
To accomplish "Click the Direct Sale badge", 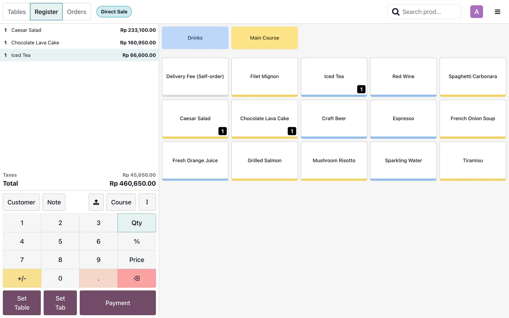I will [114, 12].
